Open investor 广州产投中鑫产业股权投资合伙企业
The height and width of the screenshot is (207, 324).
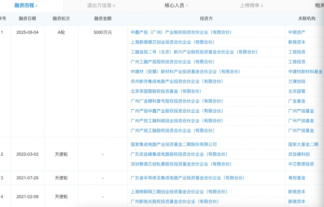[x=177, y=111]
